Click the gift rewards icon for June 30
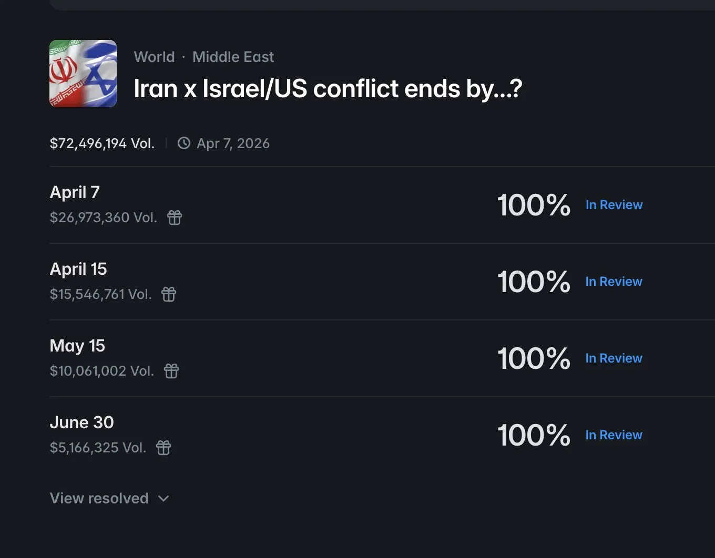Image resolution: width=715 pixels, height=558 pixels. 164,448
